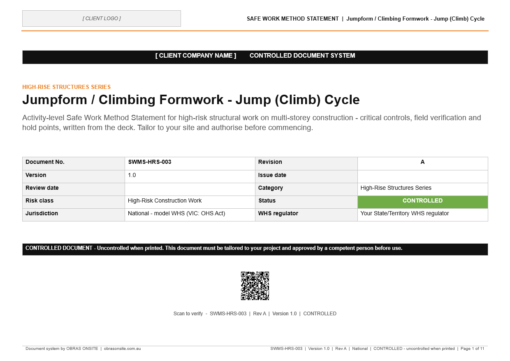Select 'Your State/Territory WHS regulator' cell
Image resolution: width=510 pixels, height=361 pixels.
423,215
